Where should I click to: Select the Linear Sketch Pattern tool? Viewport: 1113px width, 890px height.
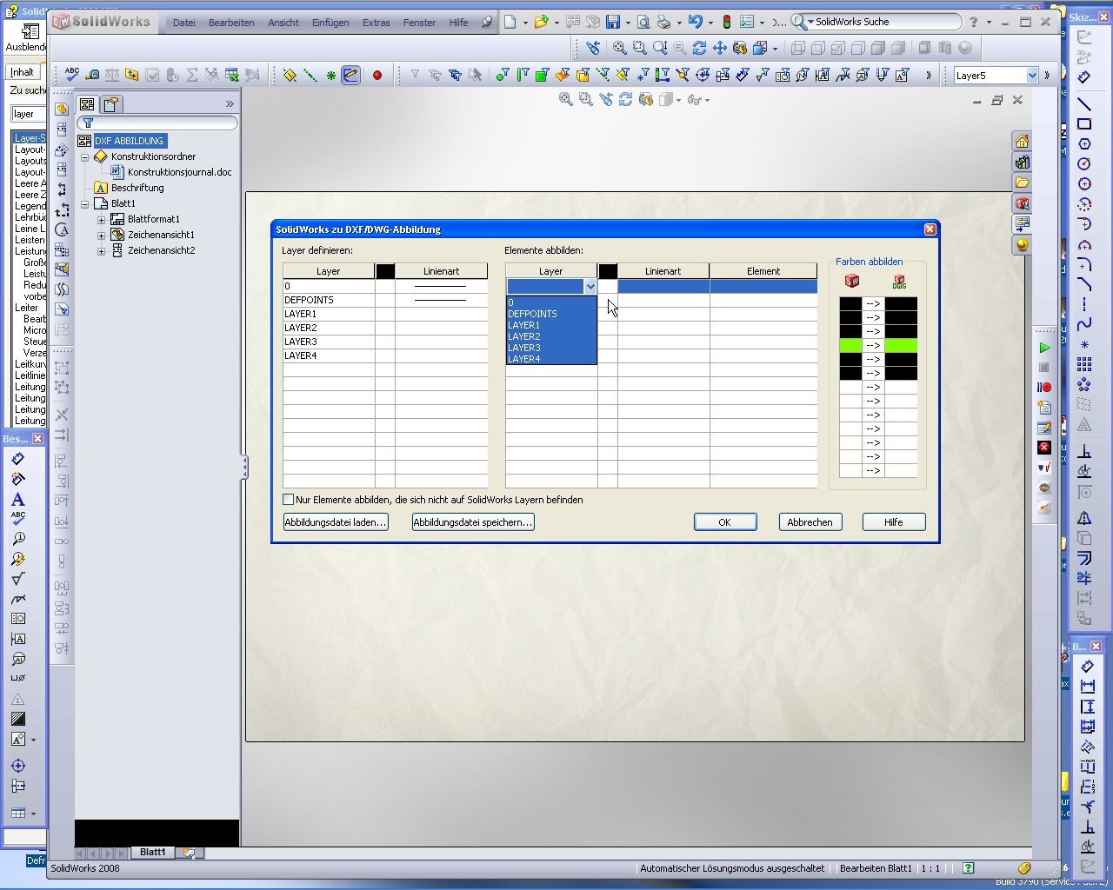(x=1084, y=364)
